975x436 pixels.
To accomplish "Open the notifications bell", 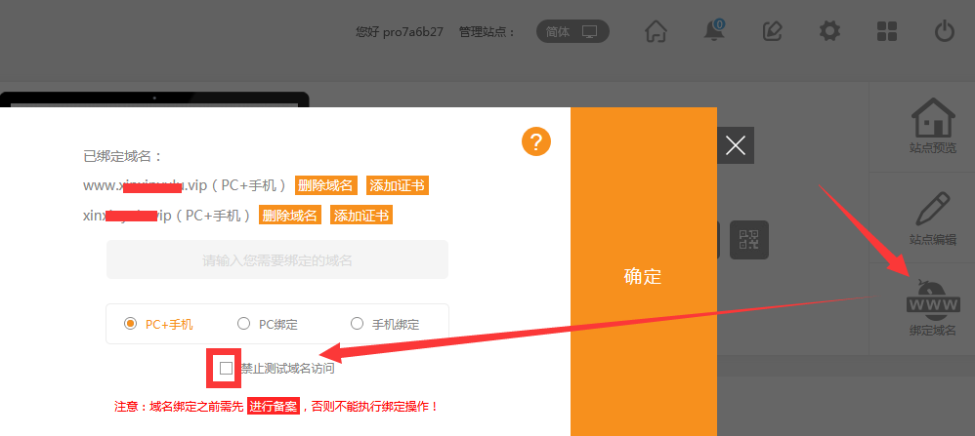I will coord(714,31).
